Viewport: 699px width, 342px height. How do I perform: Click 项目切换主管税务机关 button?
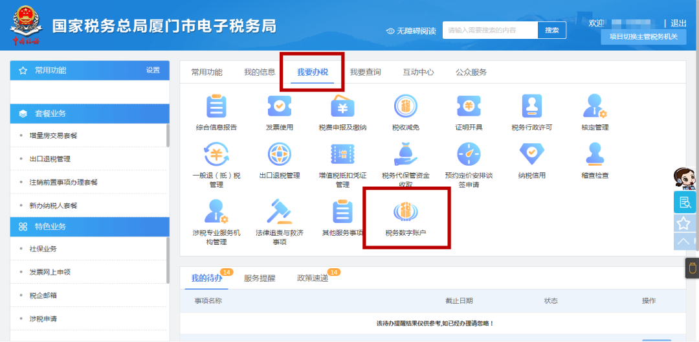tap(643, 36)
